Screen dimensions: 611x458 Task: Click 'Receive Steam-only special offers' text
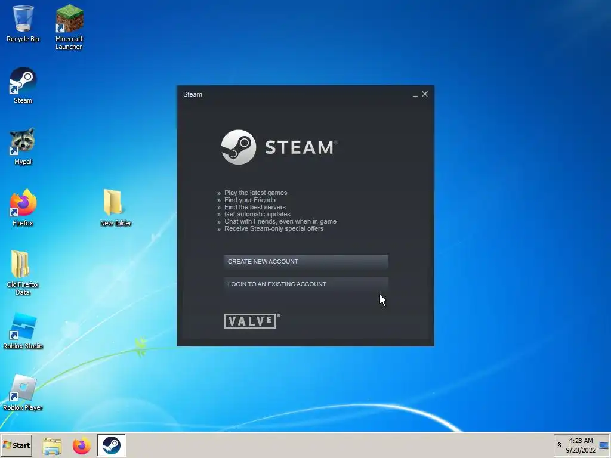[x=274, y=228]
